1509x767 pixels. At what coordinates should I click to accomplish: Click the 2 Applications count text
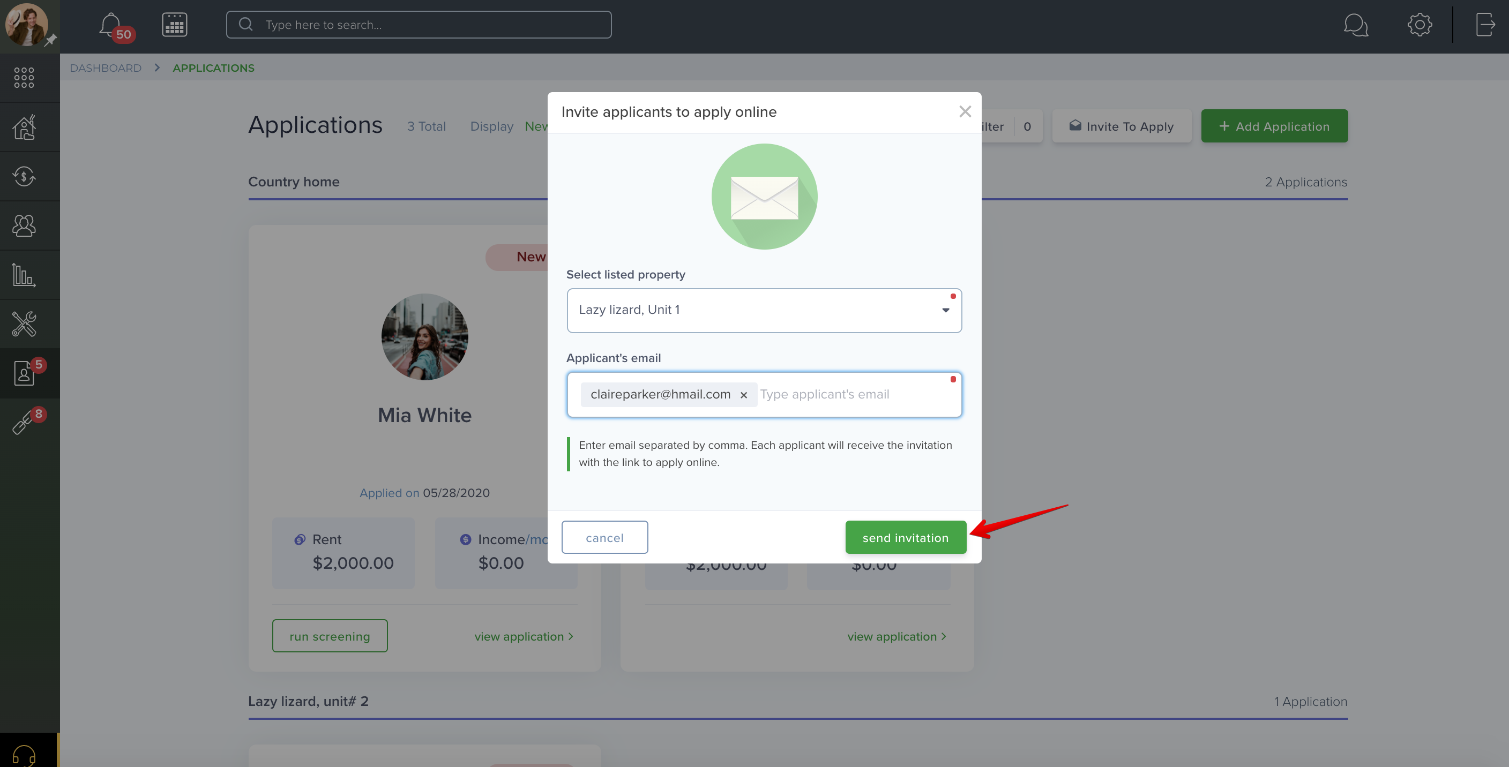1306,182
